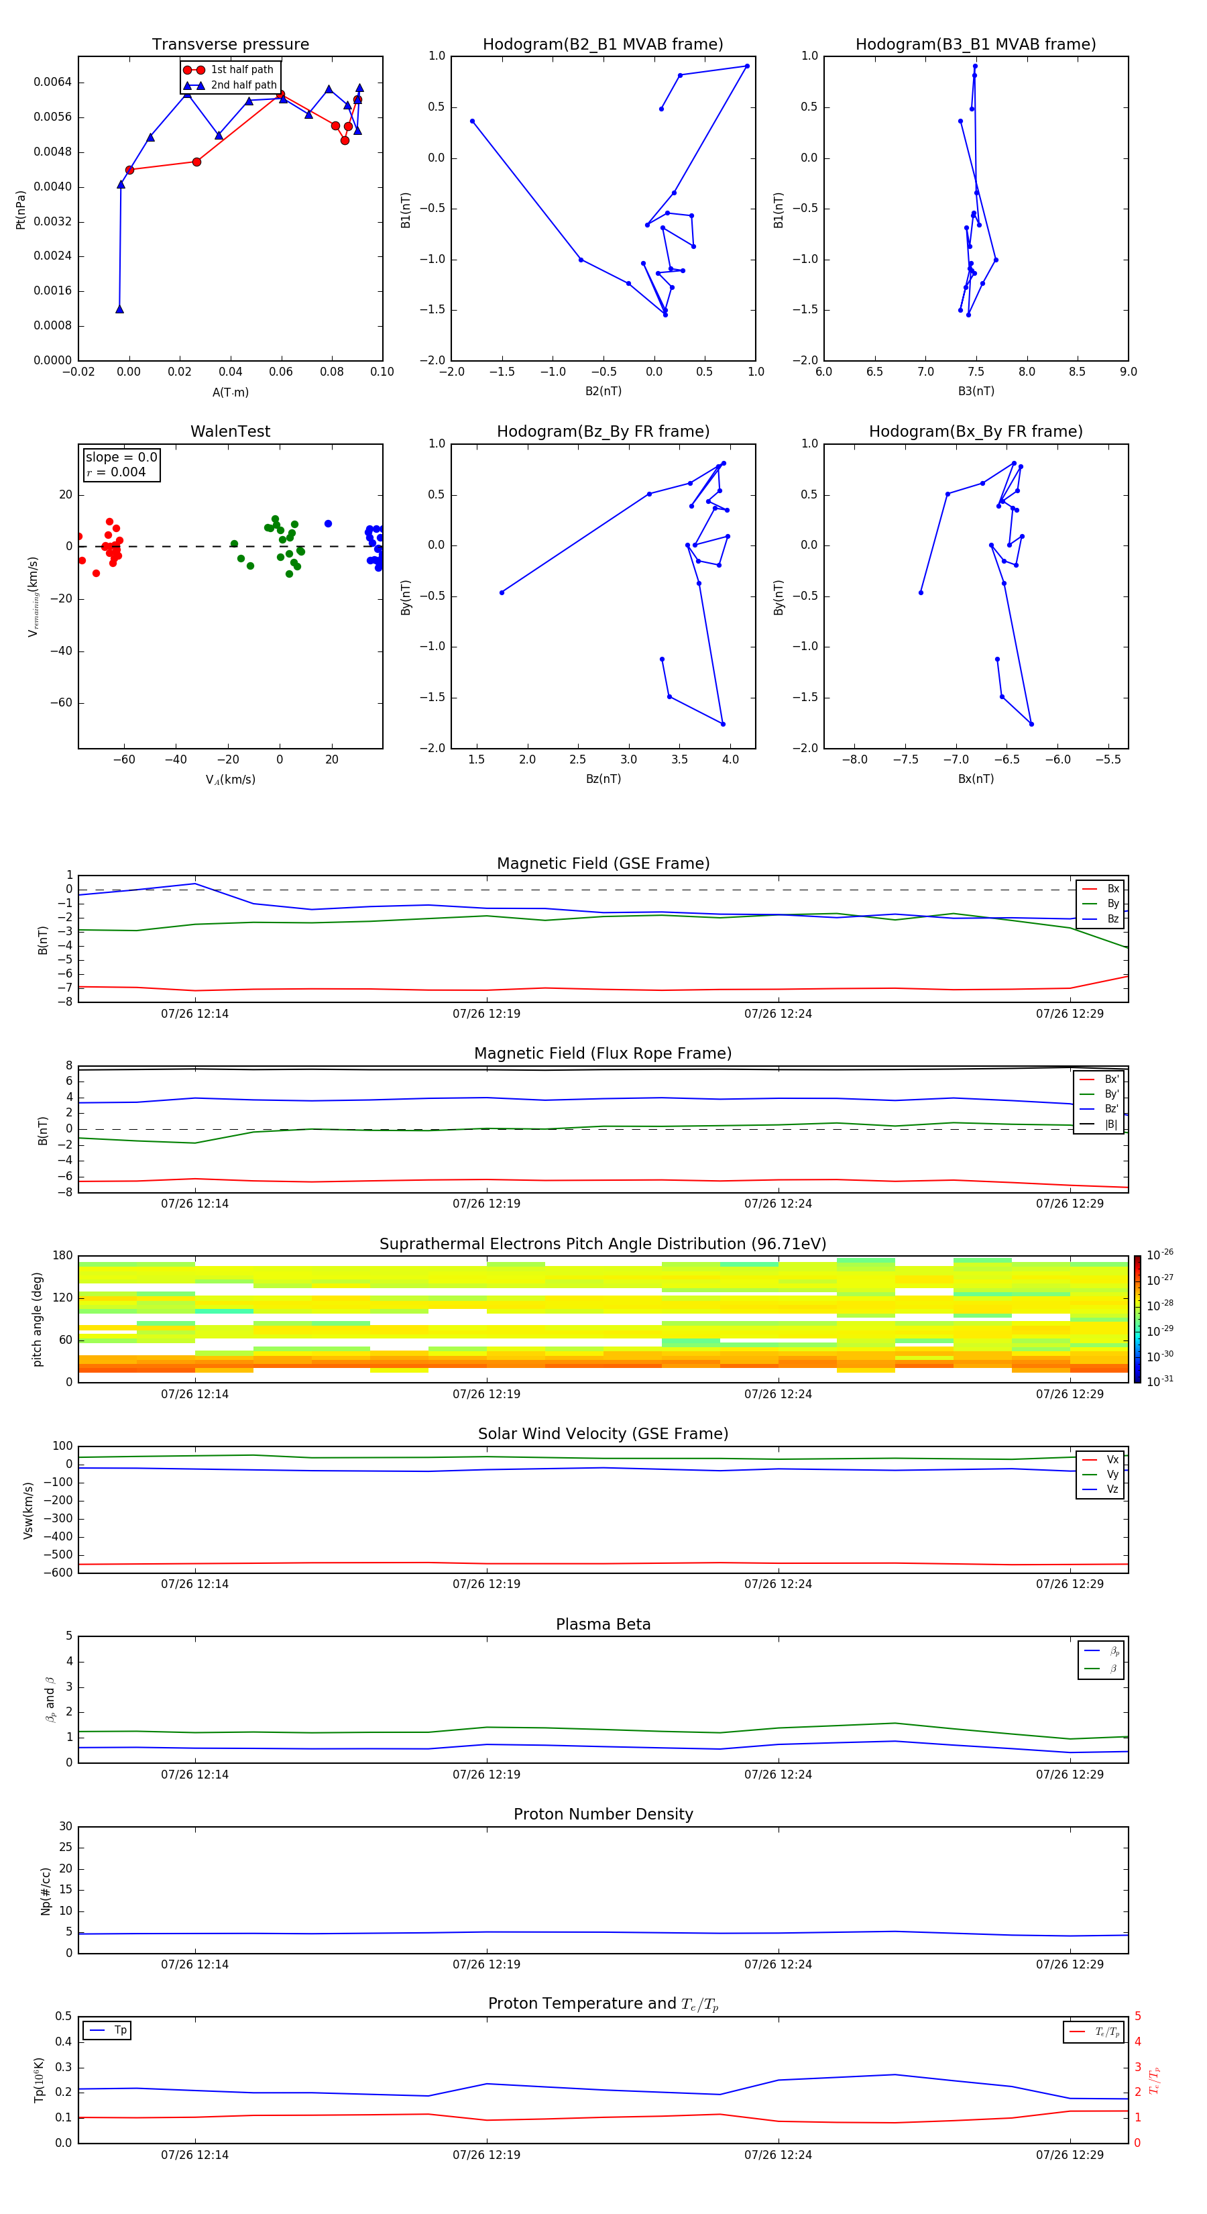This screenshot has width=1207, height=2214.
Task: Click the 'WalenTest' plot title
Action: click(x=230, y=431)
